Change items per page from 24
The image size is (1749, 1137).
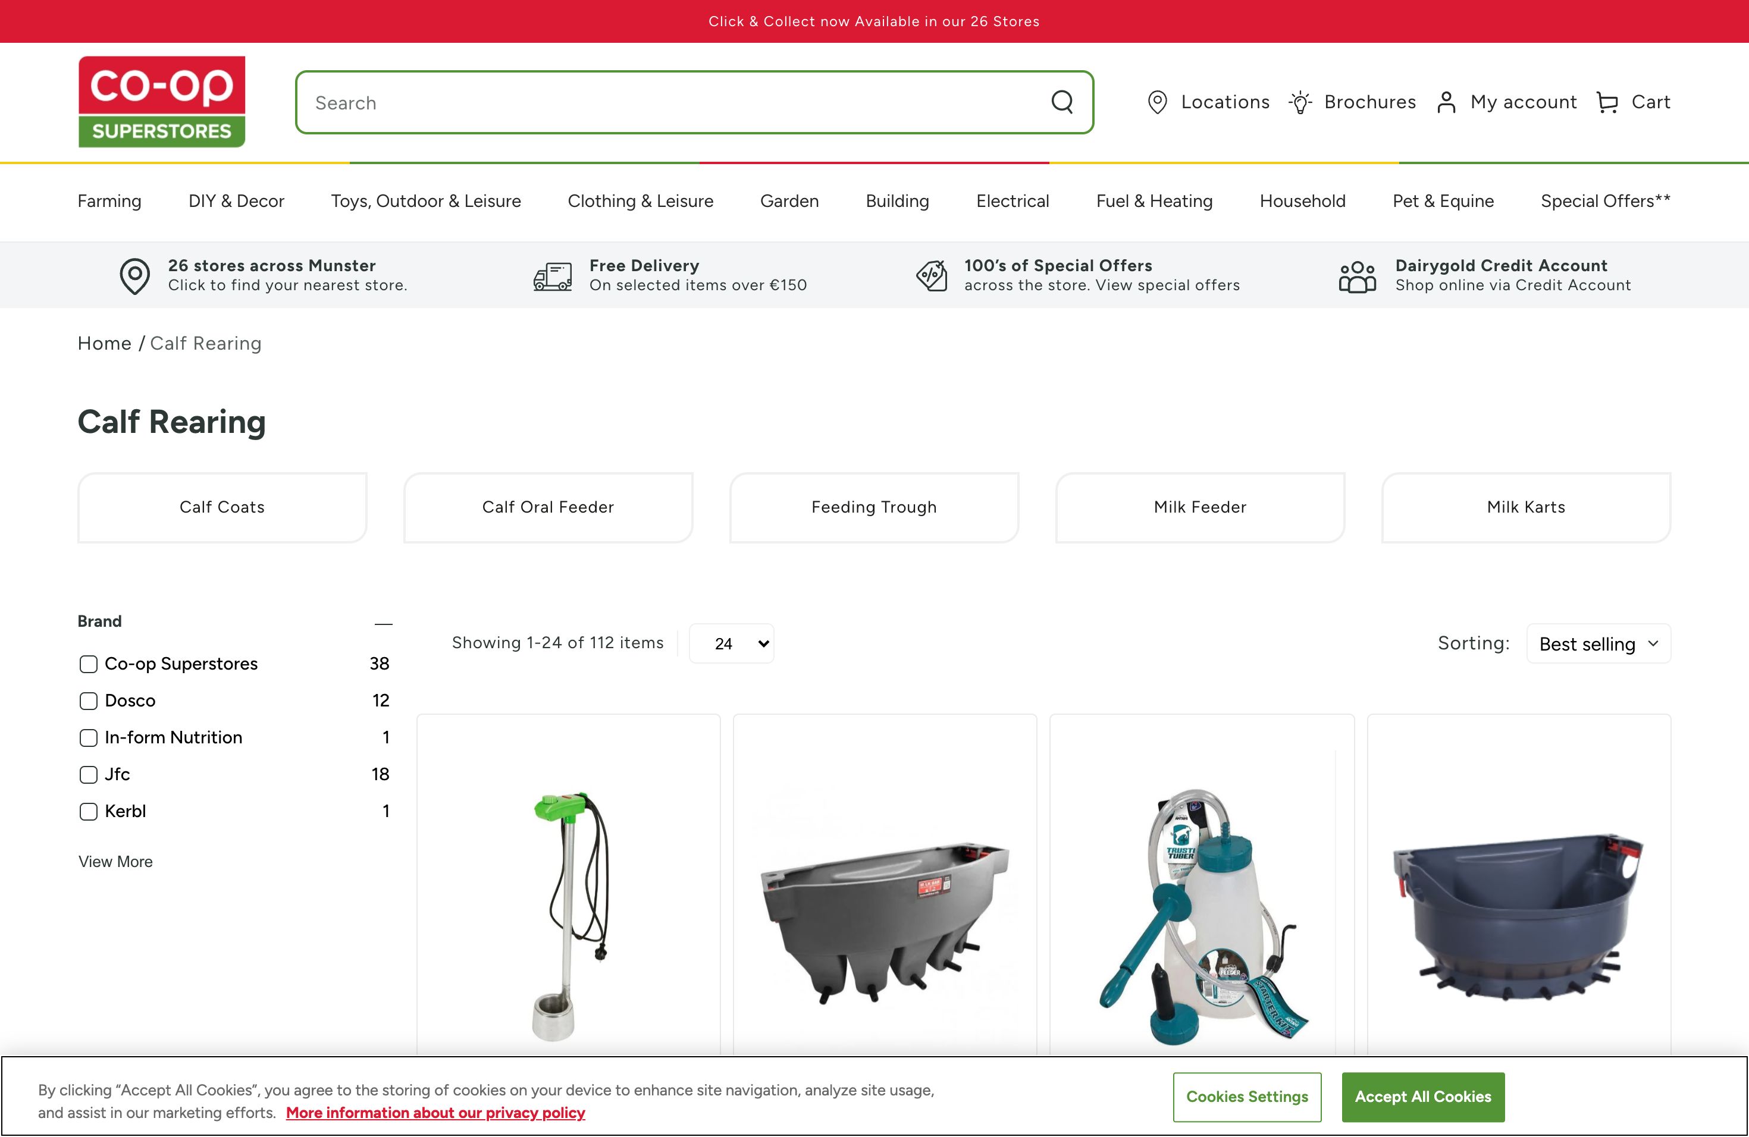click(x=731, y=643)
